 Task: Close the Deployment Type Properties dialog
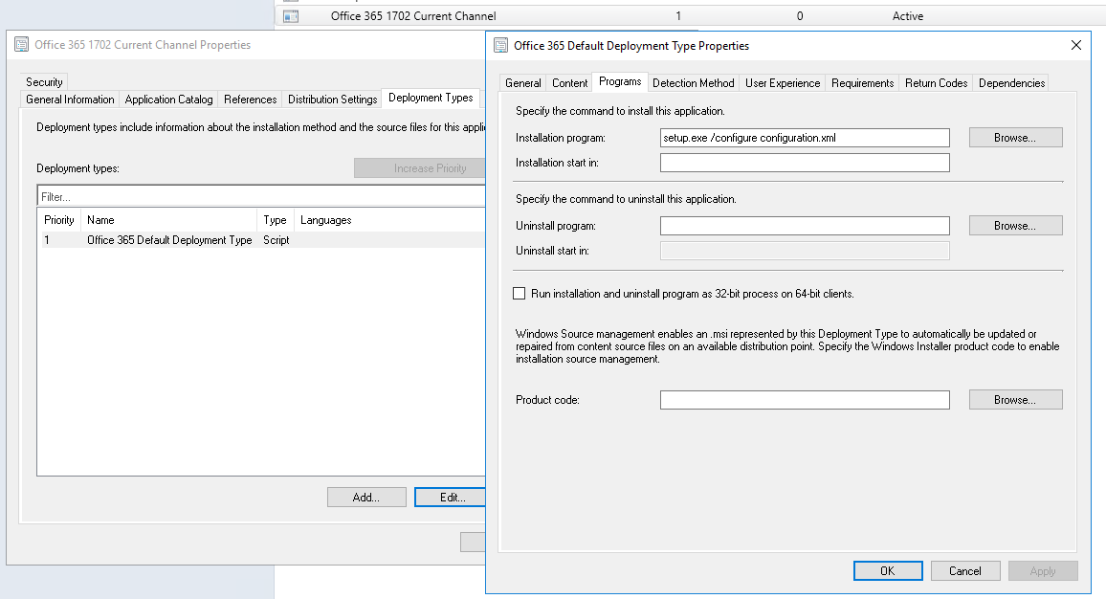click(1075, 45)
